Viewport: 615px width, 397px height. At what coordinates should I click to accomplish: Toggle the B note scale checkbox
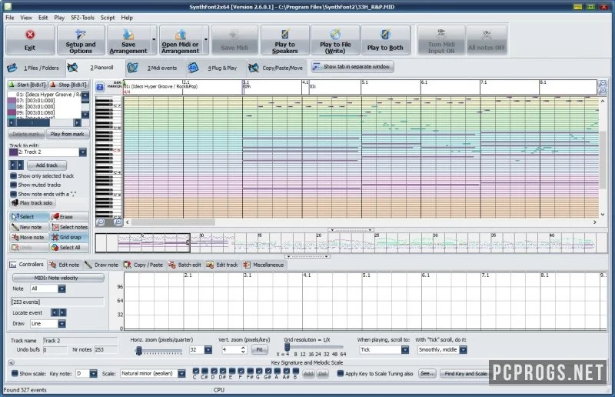pos(295,371)
